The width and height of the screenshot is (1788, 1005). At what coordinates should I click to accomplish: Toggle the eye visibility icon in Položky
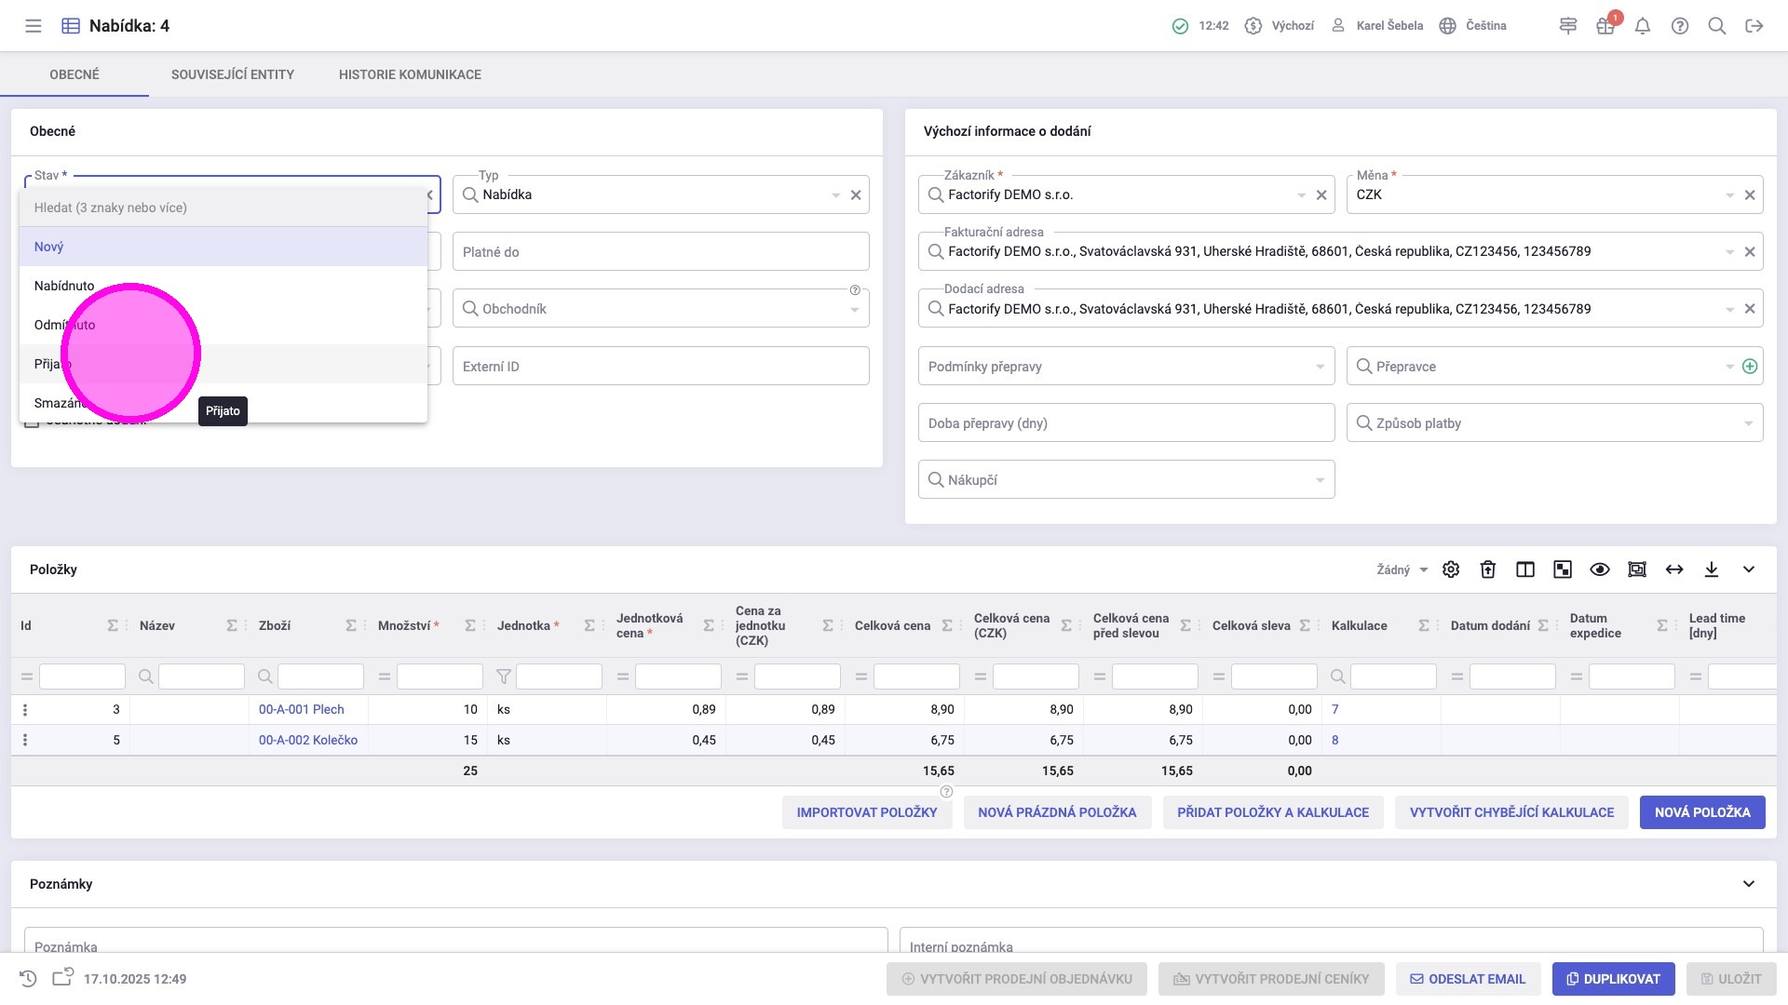click(x=1600, y=569)
